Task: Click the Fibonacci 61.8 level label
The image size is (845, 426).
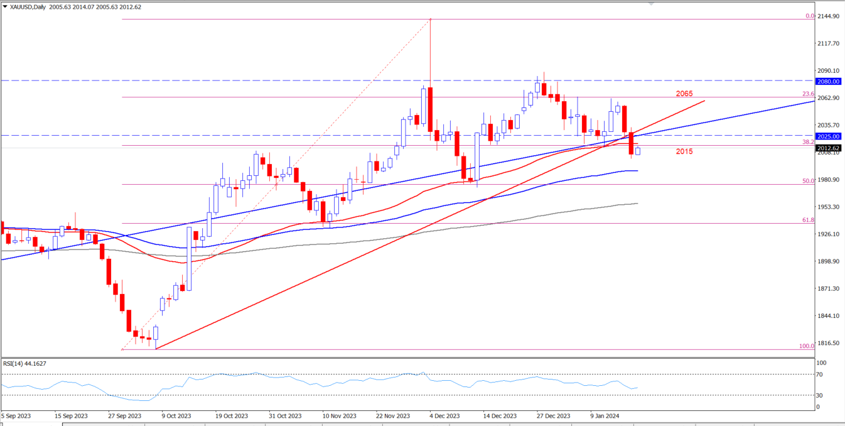Action: pos(809,220)
